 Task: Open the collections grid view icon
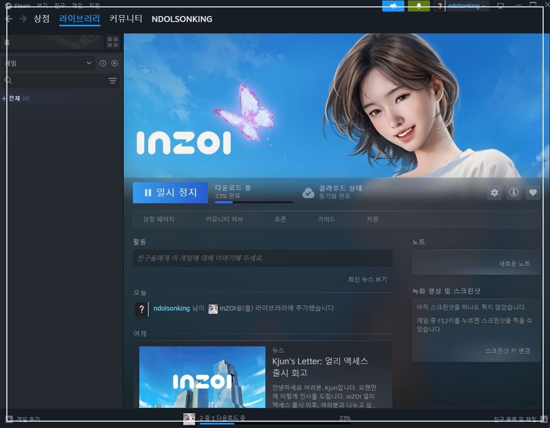[112, 42]
